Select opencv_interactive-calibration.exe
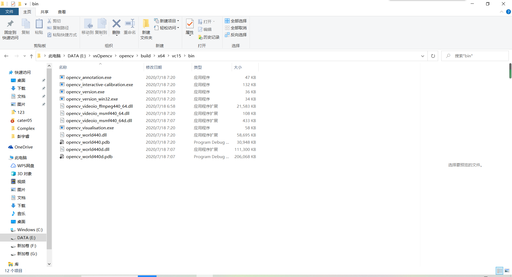Image resolution: width=512 pixels, height=277 pixels. (99, 85)
